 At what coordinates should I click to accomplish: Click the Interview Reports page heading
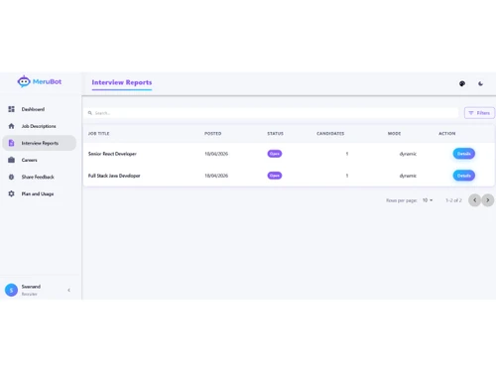[122, 82]
